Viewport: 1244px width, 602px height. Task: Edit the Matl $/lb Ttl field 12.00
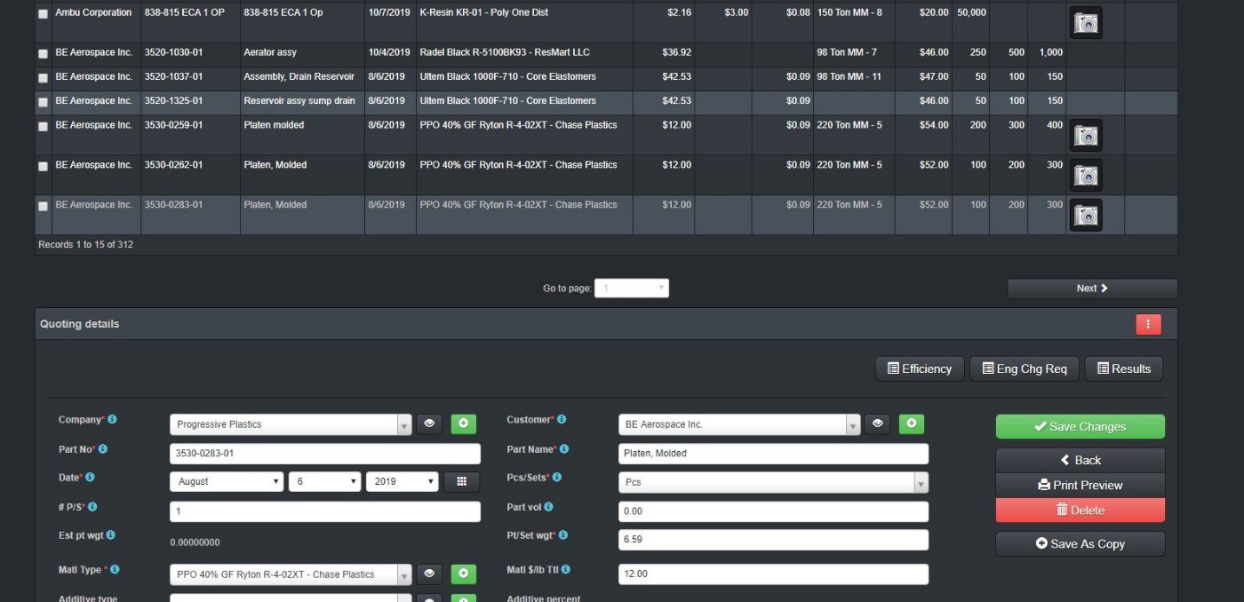[773, 574]
